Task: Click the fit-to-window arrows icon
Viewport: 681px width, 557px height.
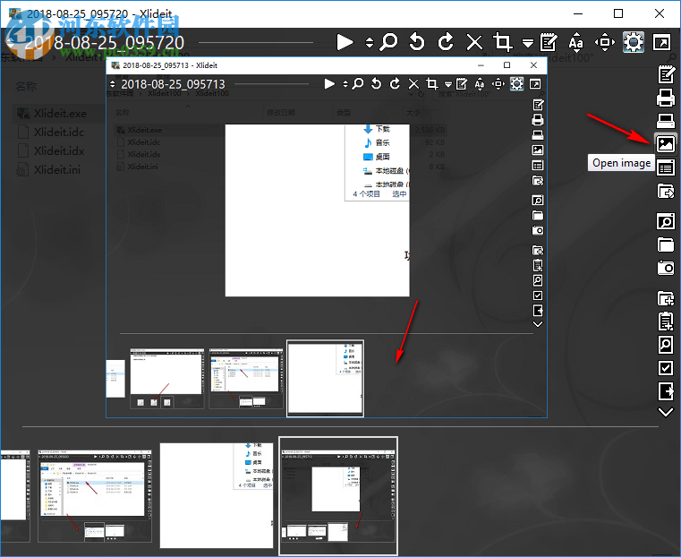Action: pos(605,42)
